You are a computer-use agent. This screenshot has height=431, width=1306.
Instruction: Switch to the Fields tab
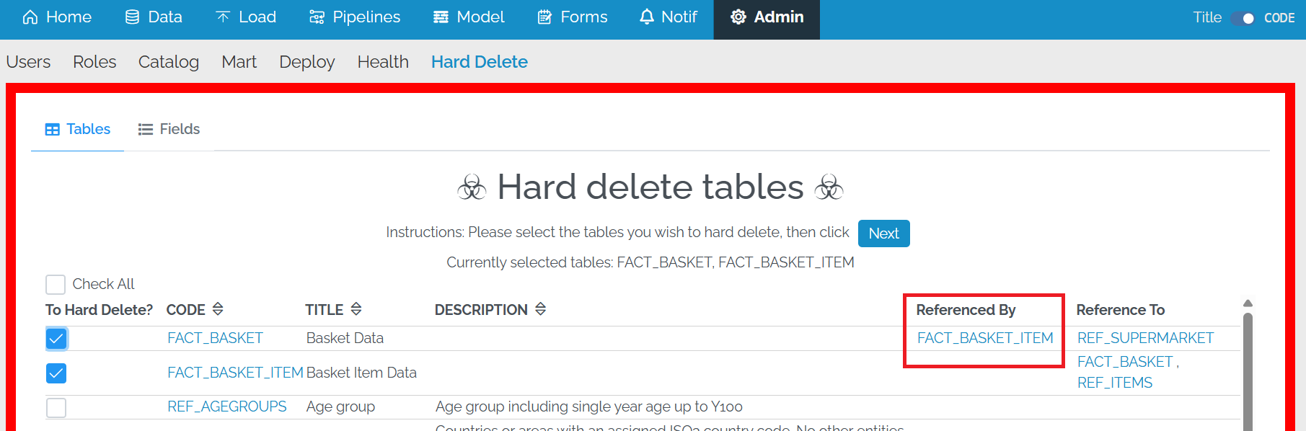[x=169, y=129]
